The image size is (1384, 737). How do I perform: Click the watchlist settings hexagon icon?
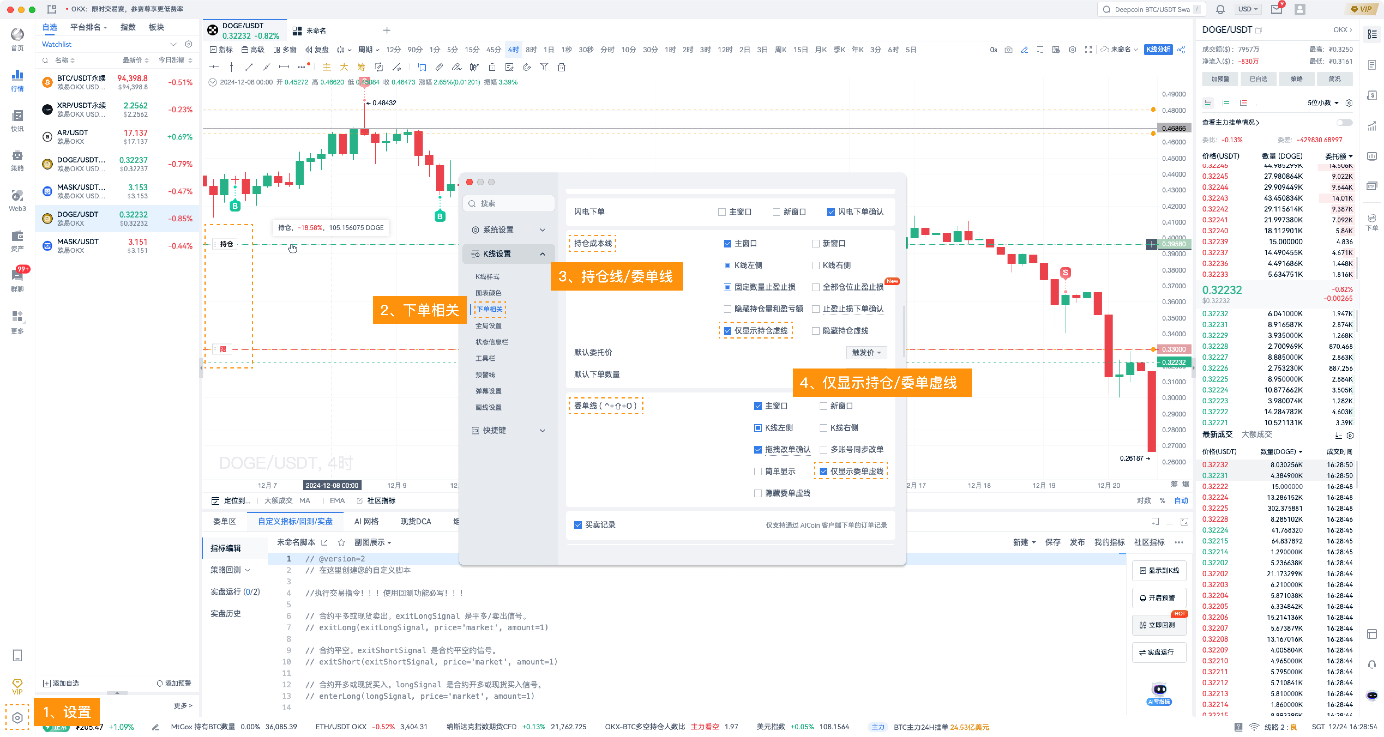[189, 44]
